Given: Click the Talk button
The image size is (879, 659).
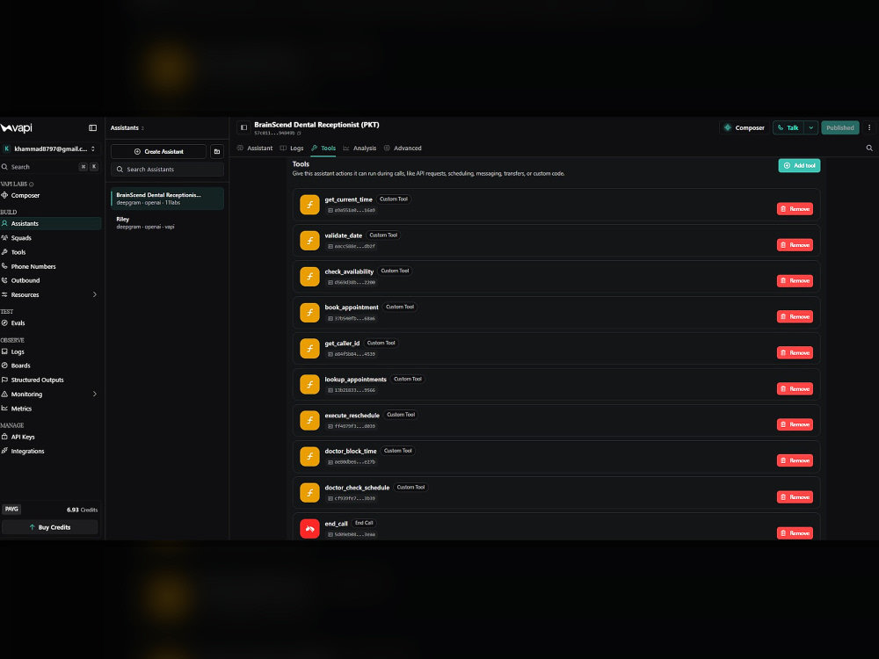Looking at the screenshot, I should 788,127.
